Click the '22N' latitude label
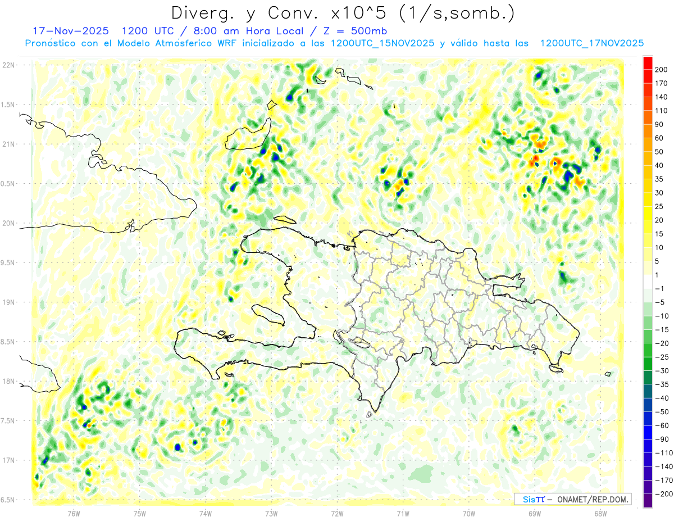 click(x=8, y=65)
